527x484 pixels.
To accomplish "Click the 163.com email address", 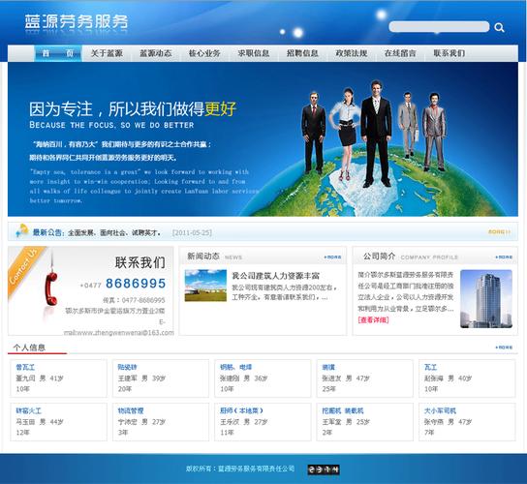I will 119,333.
